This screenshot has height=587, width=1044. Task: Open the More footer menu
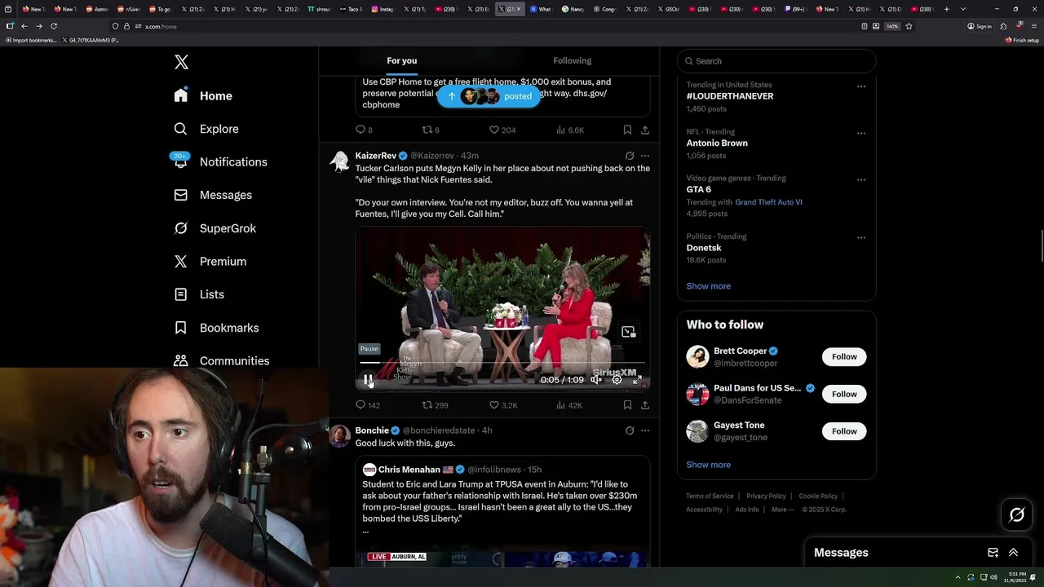(782, 510)
